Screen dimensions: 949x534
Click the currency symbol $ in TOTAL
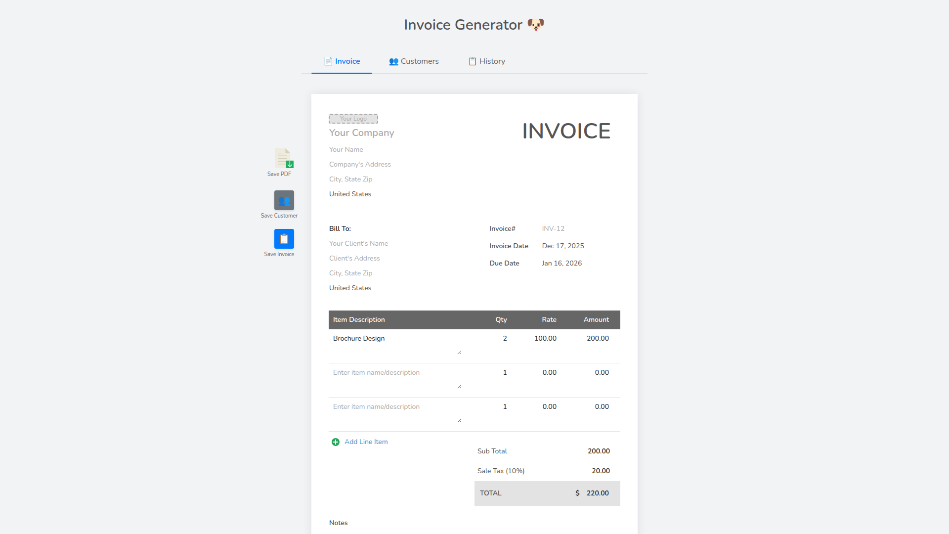click(577, 493)
